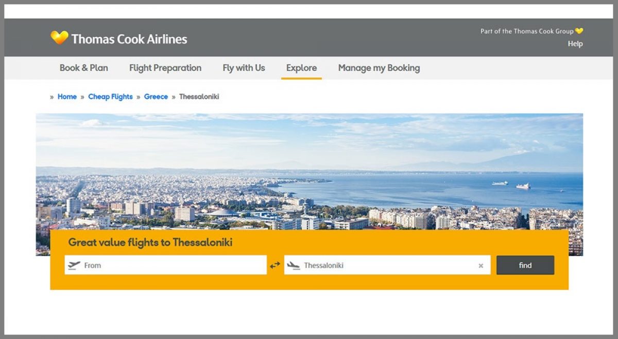Open the Book & Plan menu

click(x=84, y=68)
